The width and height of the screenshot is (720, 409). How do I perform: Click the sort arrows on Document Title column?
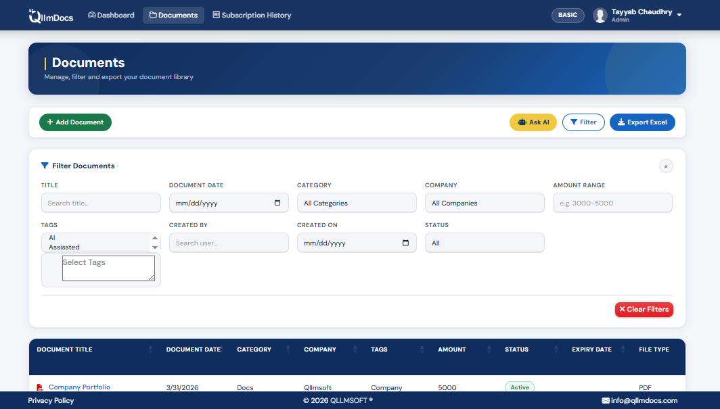pyautogui.click(x=150, y=349)
